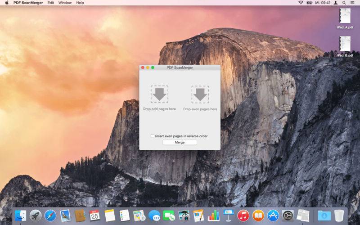Open the Trash in the dock
This screenshot has height=225, width=360.
(339, 216)
